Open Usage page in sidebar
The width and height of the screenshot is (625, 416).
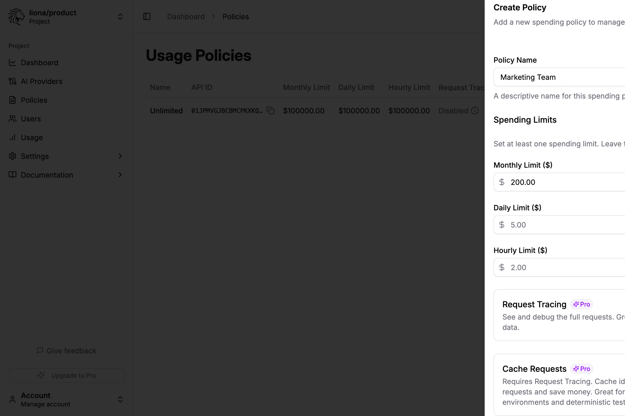click(66, 138)
